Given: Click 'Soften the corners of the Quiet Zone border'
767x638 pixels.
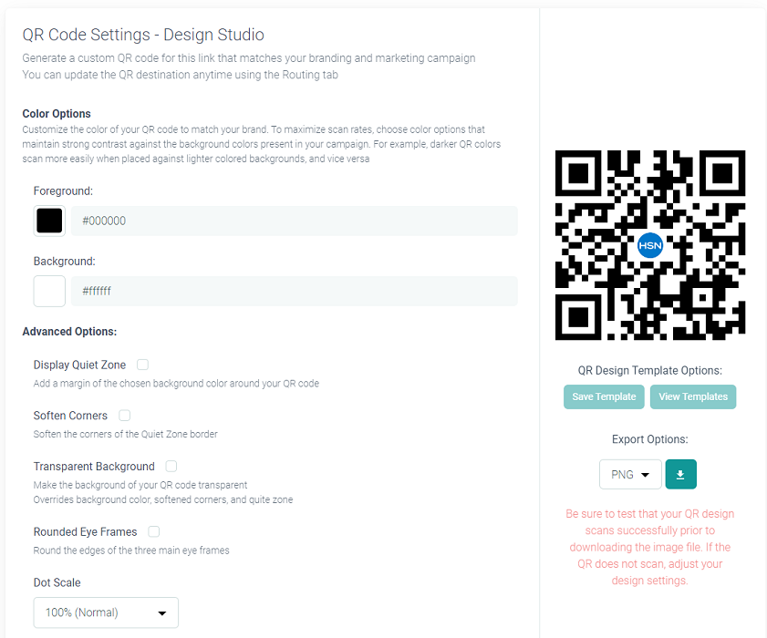Looking at the screenshot, I should (125, 434).
